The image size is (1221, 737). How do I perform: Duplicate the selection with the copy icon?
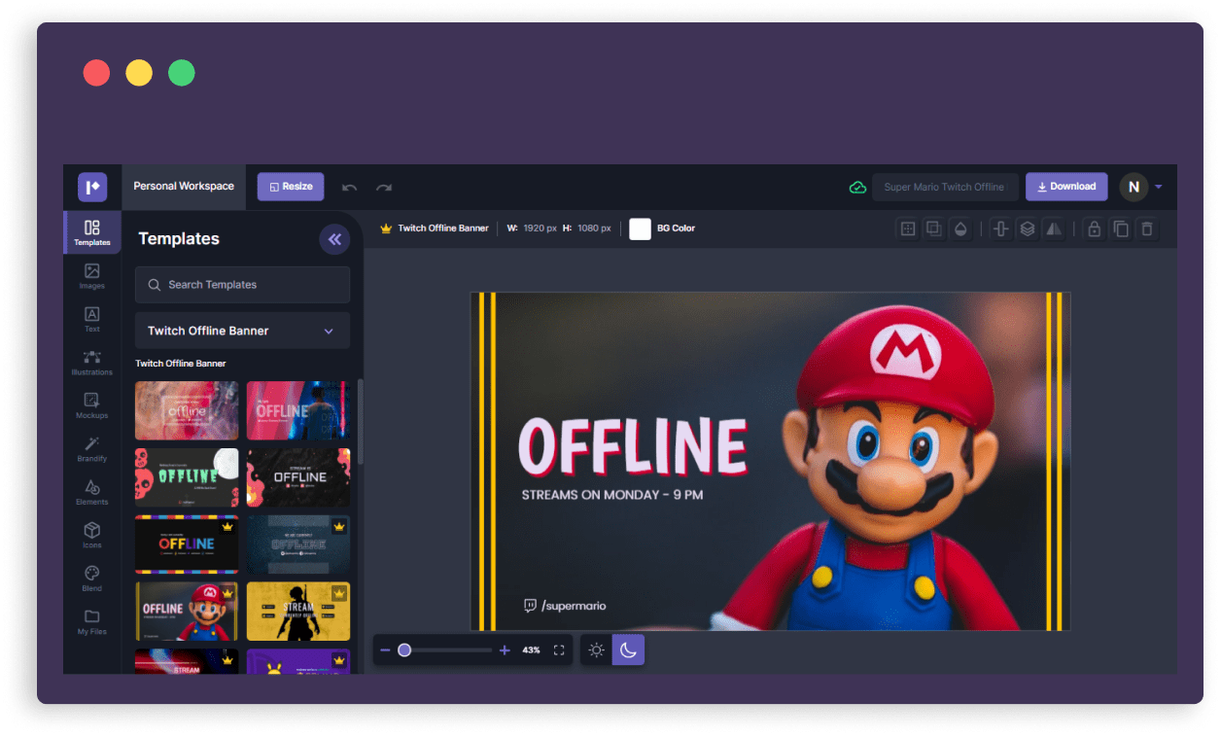[1121, 228]
